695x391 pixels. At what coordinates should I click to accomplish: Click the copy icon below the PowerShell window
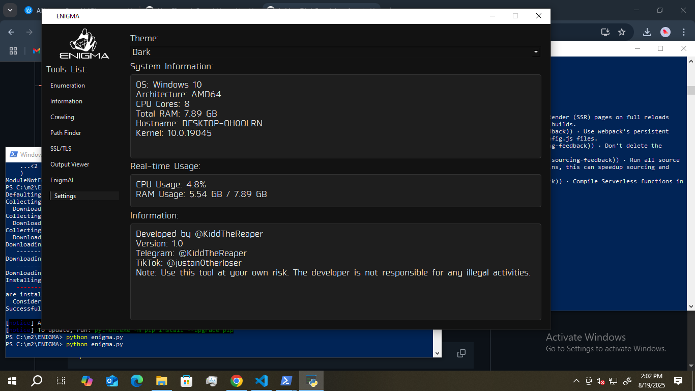(x=461, y=353)
